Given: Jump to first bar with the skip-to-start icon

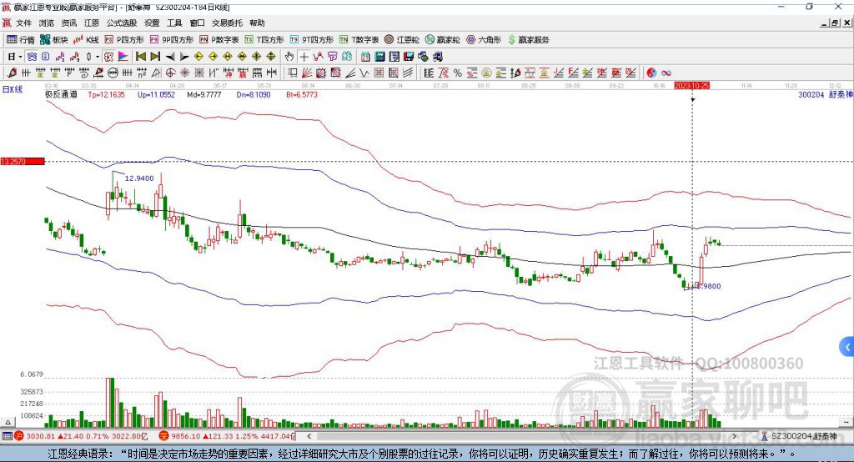Looking at the screenshot, I should tap(140, 57).
